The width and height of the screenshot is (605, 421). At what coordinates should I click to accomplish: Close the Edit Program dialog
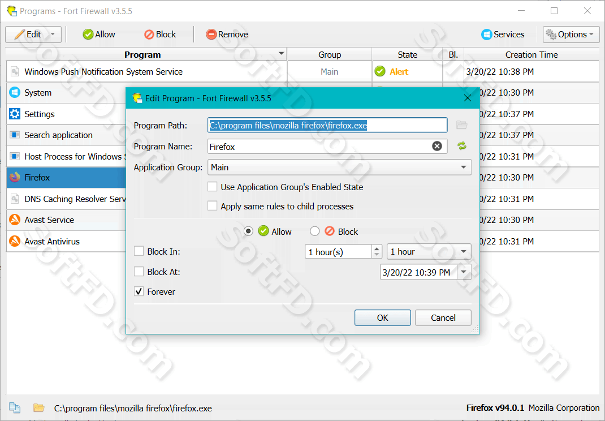pyautogui.click(x=468, y=98)
